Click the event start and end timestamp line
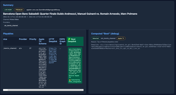The image size is (176, 95). [x=28, y=17]
